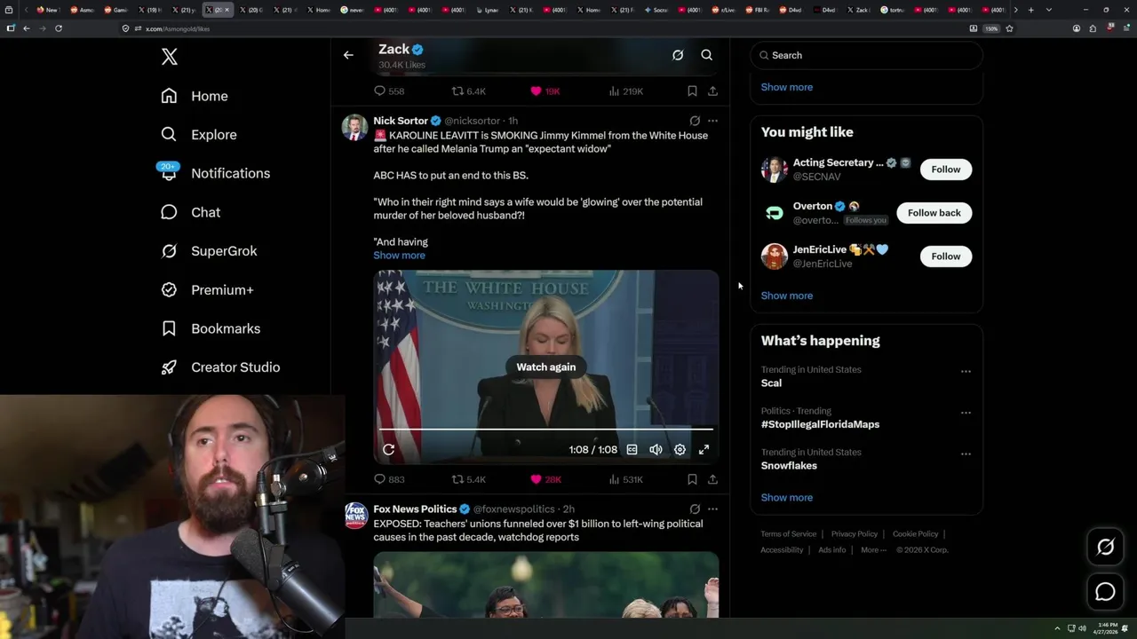Open the Privacy Policy footer link

point(854,534)
